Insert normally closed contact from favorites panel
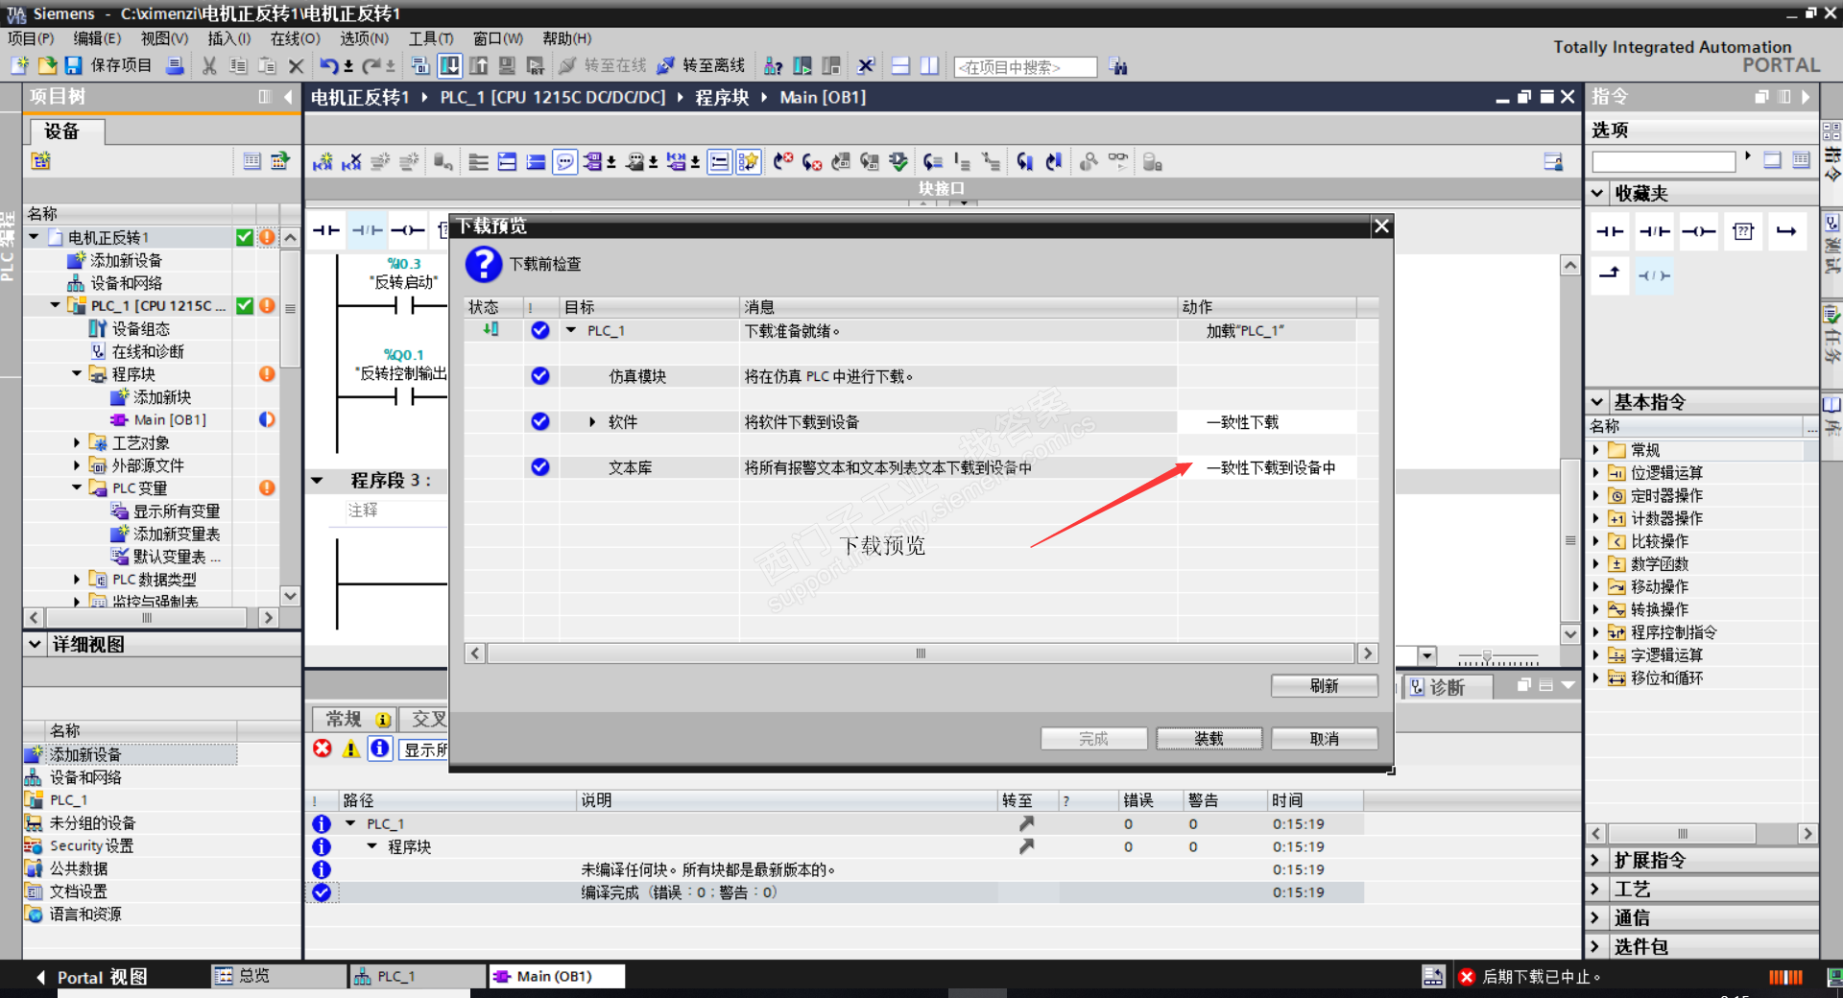This screenshot has width=1843, height=998. (1654, 231)
